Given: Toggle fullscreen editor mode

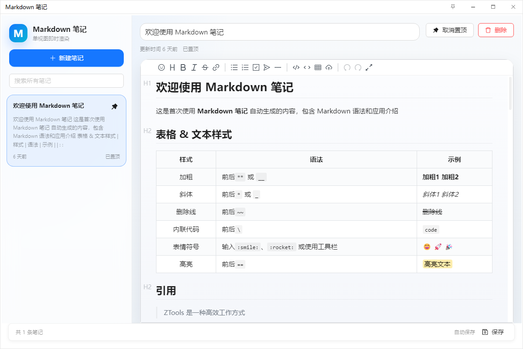Looking at the screenshot, I should pos(369,68).
